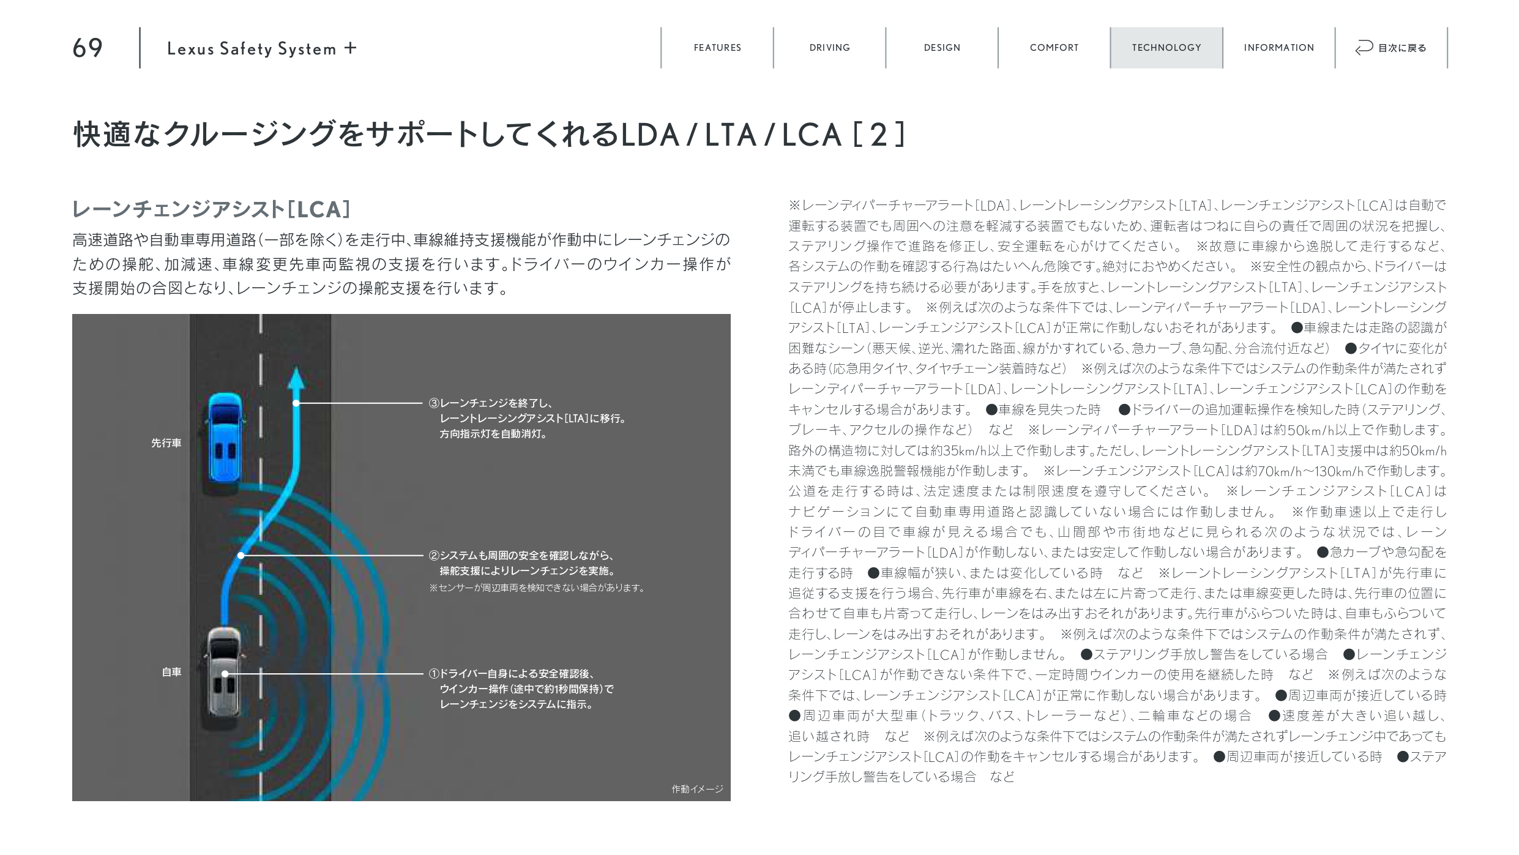1519x855 pixels.
Task: Open the INFORMATION tab
Action: (1278, 48)
